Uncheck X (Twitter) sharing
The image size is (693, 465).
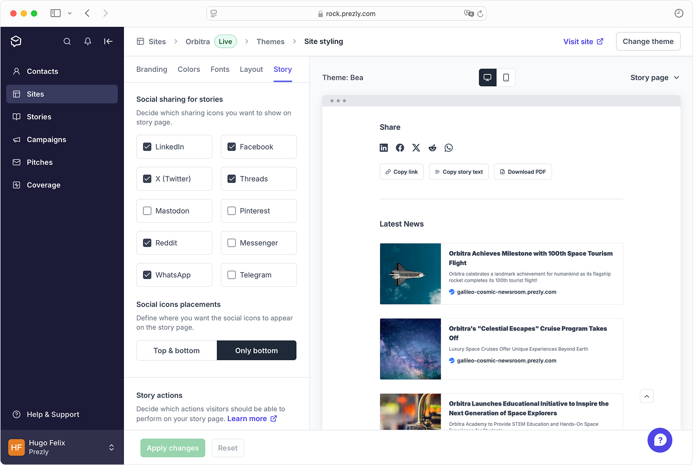[x=147, y=179]
